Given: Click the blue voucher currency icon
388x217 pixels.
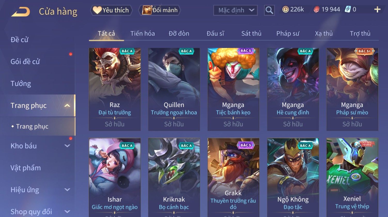Looking at the screenshot, I should (348, 10).
